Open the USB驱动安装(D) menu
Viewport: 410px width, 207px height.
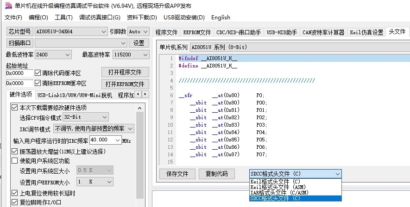point(184,18)
